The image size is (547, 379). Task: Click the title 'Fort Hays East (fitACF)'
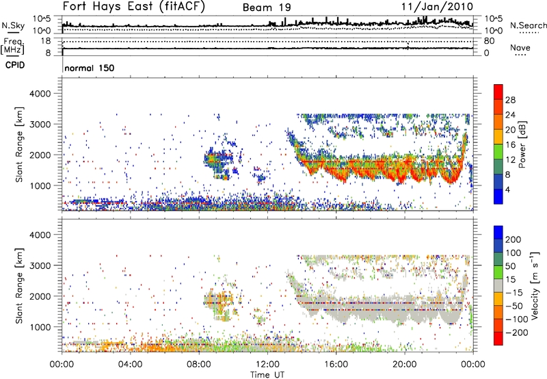[134, 7]
